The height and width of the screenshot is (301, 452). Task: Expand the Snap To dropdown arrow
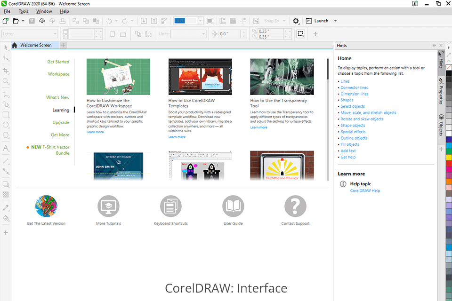[284, 21]
